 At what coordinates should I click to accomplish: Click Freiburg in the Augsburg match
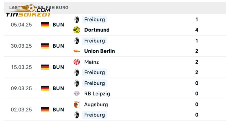click(x=94, y=115)
